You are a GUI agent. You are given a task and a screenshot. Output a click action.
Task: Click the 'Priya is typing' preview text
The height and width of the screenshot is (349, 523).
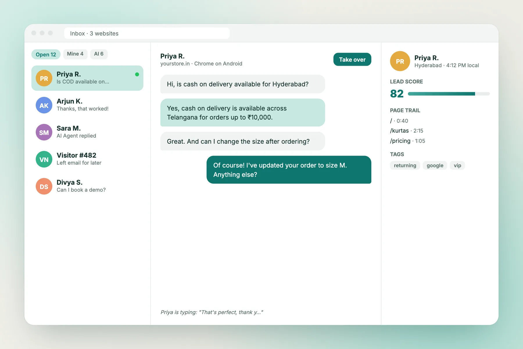pos(212,312)
